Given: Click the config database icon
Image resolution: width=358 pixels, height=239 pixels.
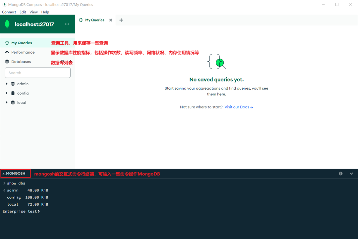Looking at the screenshot, I should (13, 93).
